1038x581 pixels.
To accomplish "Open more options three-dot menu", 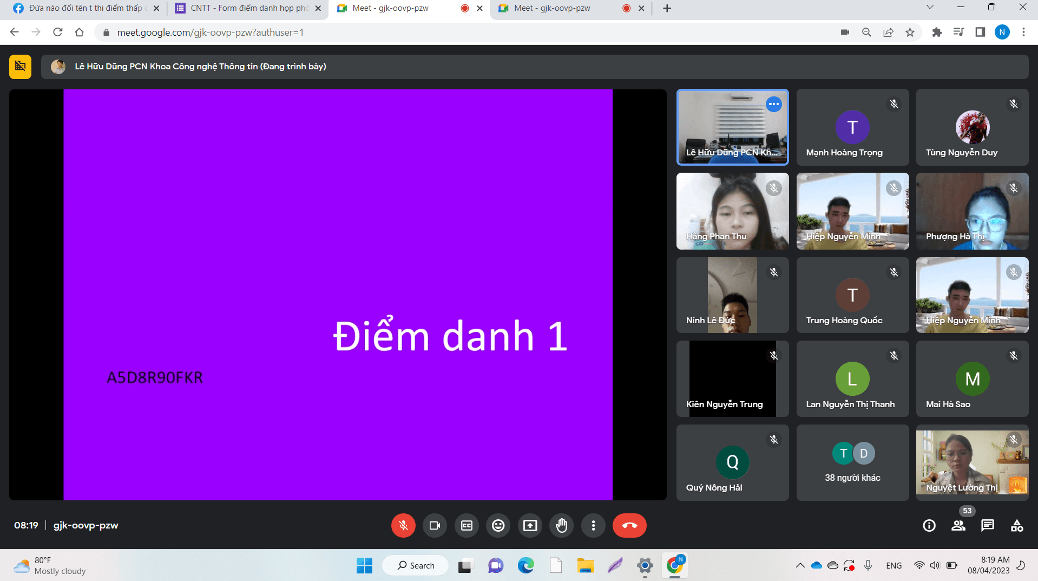I will point(593,525).
